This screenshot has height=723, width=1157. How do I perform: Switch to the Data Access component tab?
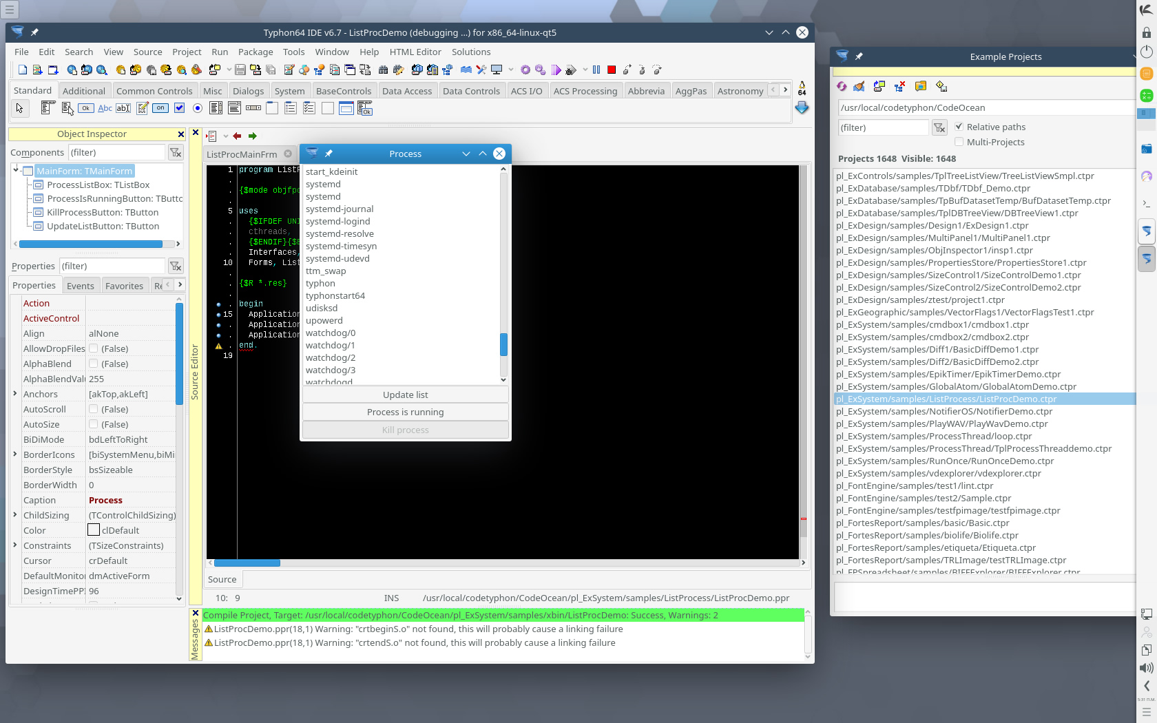[407, 91]
